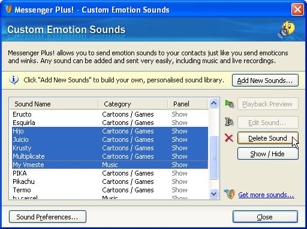This screenshot has width=307, height=229.
Task: Select the Esquirla sound row
Action: pos(110,123)
